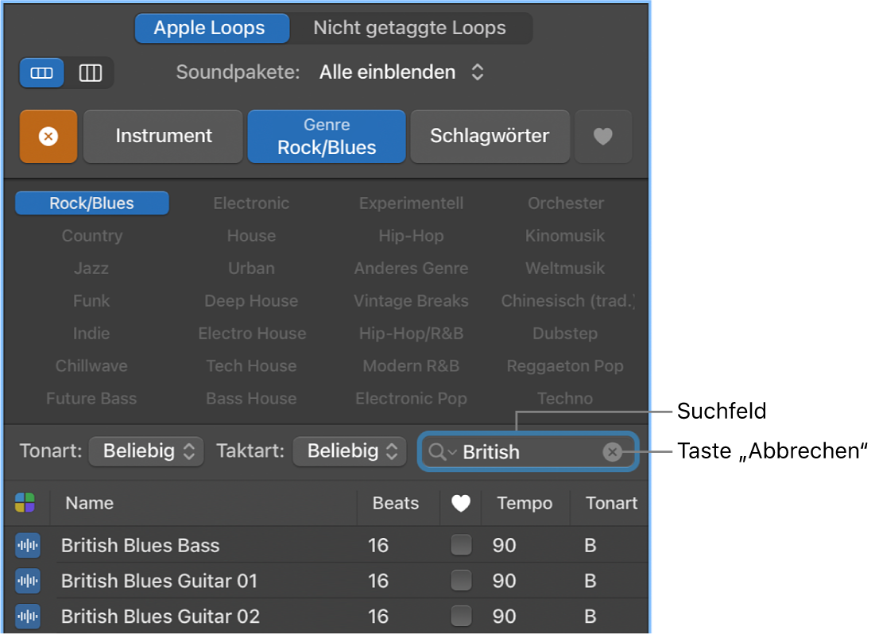Toggle the favorite checkbox for British Blues Guitar 02
875x634 pixels.
coord(461,617)
